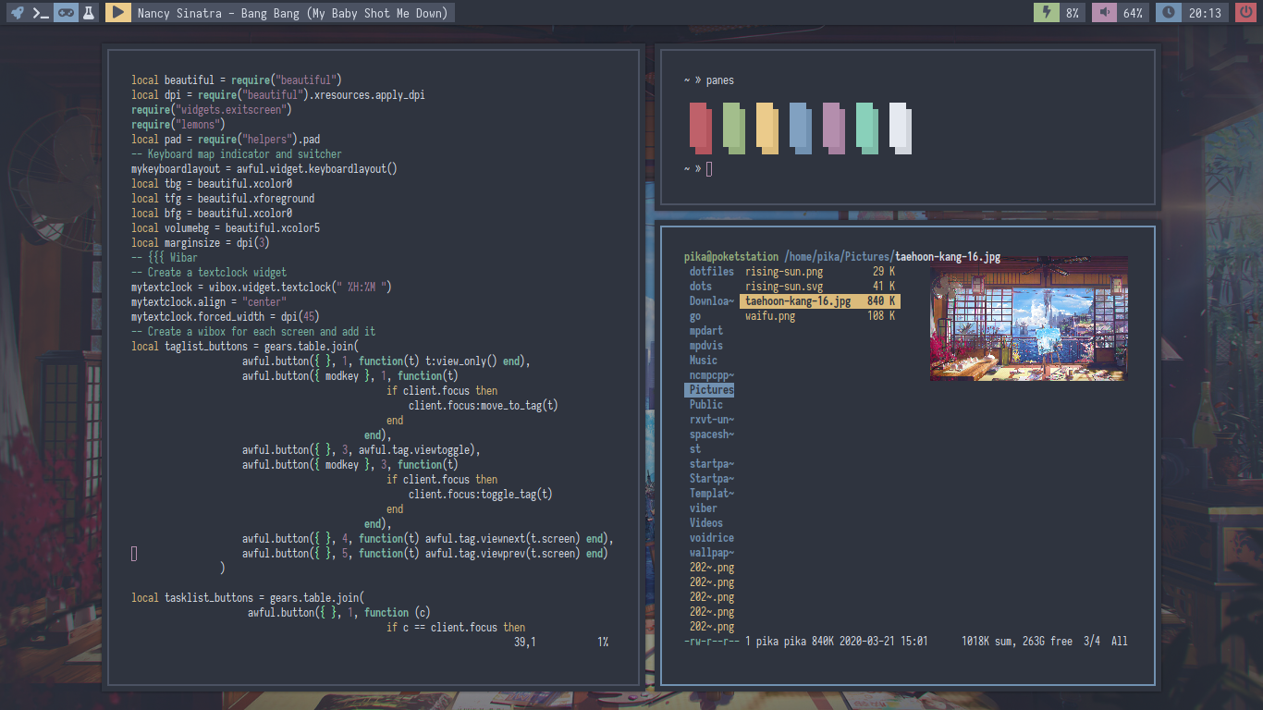Click the 'mytextclock.forced_width = dpi(45)' line
The height and width of the screenshot is (710, 1263).
click(226, 317)
